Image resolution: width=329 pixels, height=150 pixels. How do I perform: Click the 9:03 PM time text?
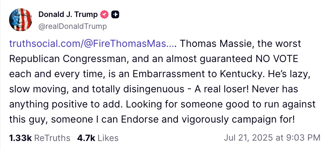pos(303,138)
